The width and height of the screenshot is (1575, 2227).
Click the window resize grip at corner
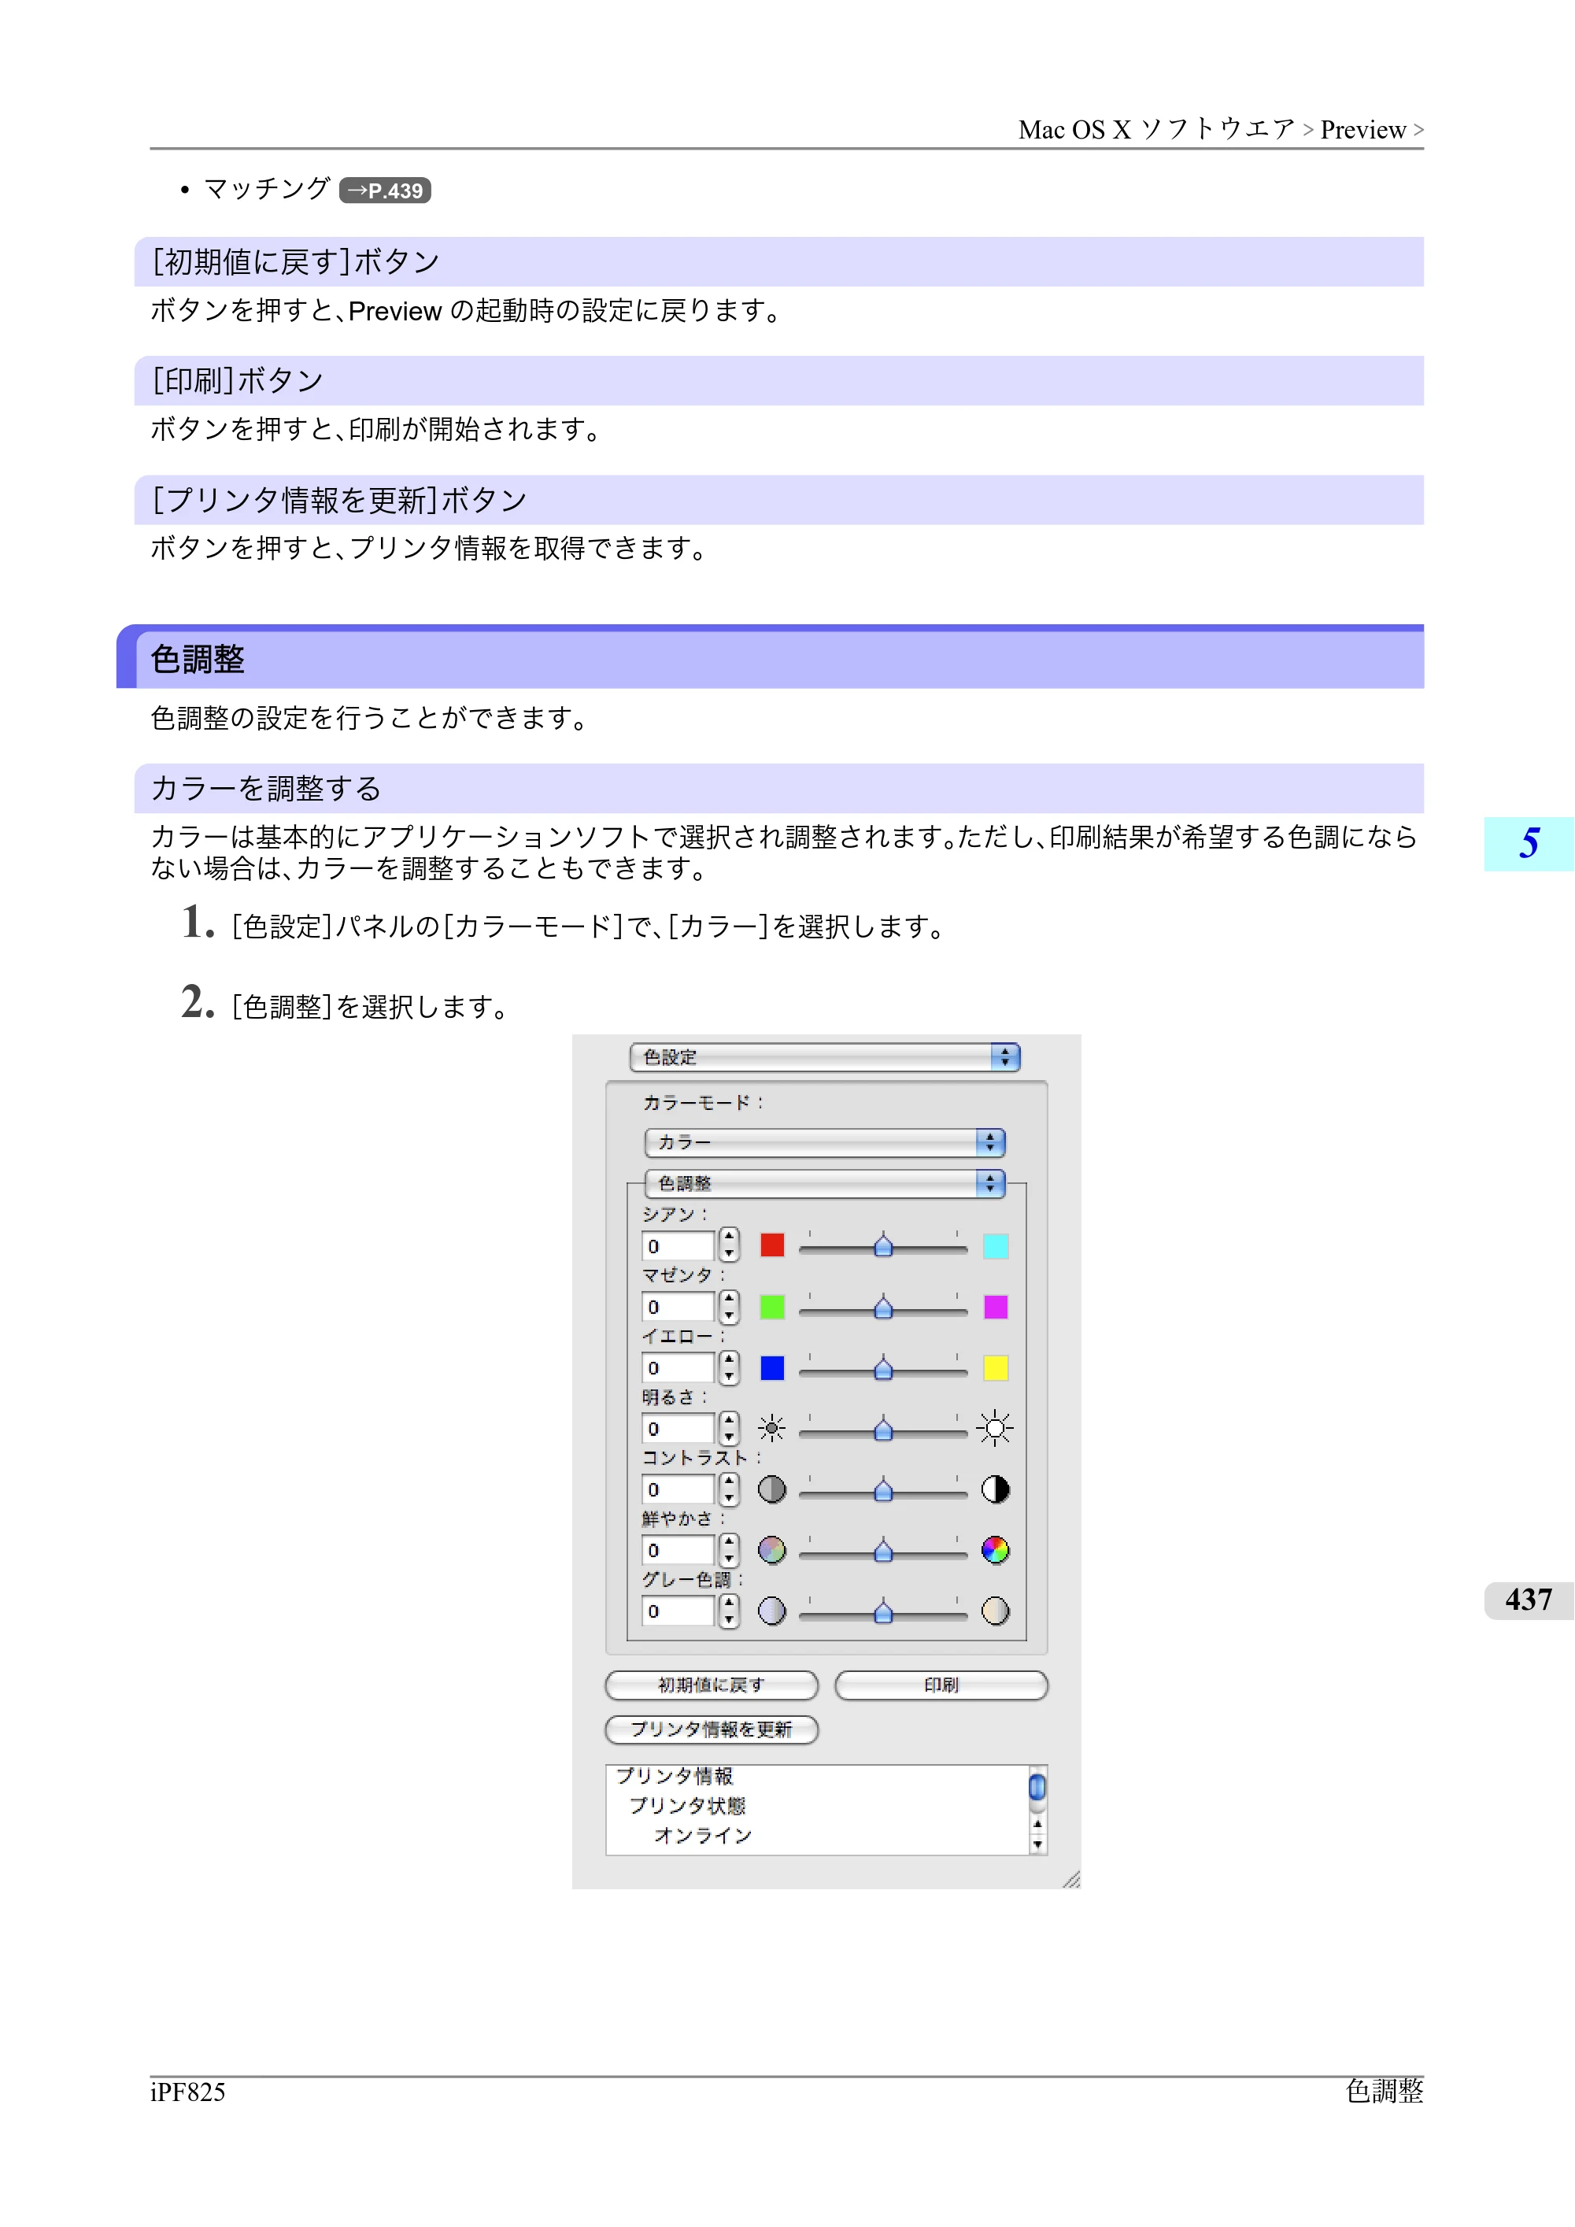click(1070, 1879)
